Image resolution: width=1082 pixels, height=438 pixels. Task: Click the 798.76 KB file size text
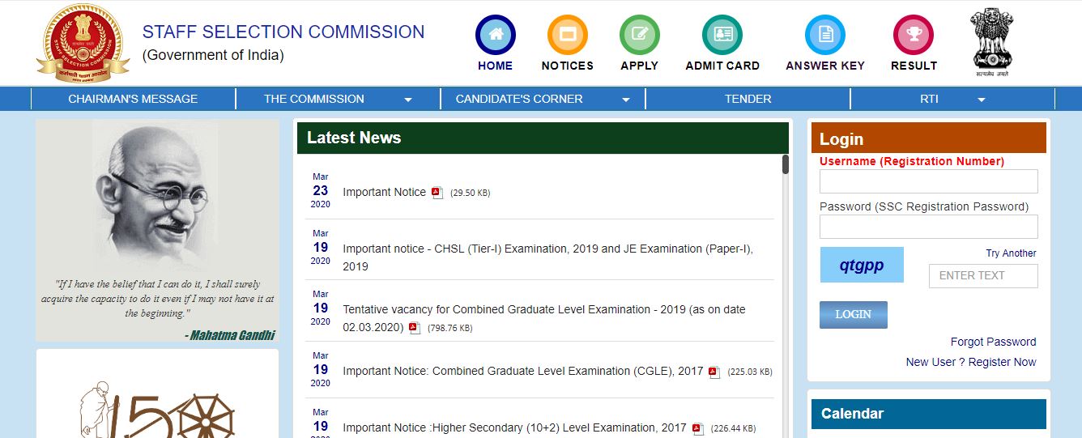(x=449, y=328)
